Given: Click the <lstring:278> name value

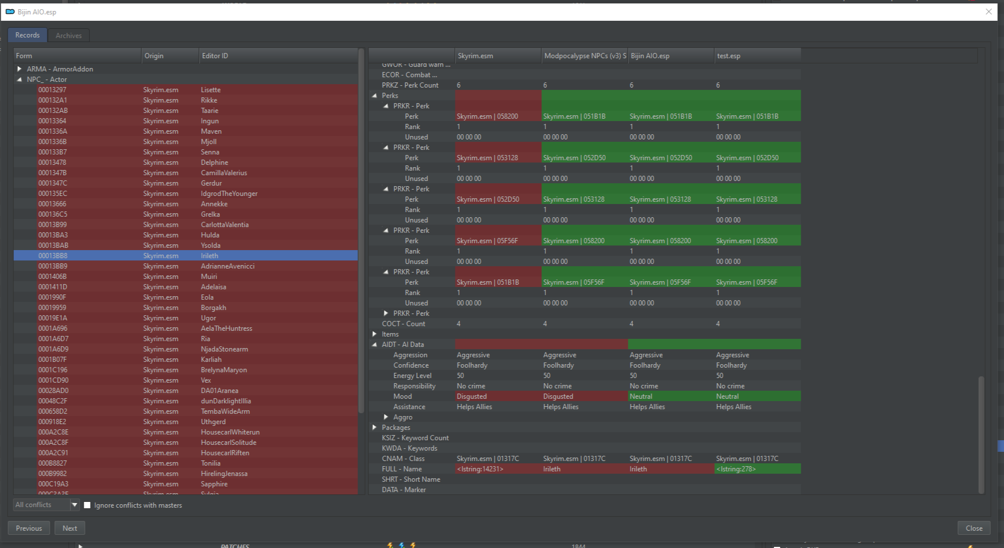Looking at the screenshot, I should tap(736, 469).
